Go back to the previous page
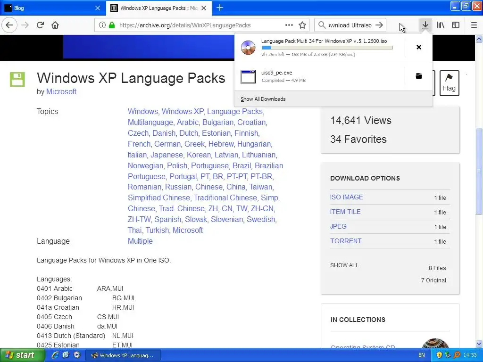 (9, 25)
